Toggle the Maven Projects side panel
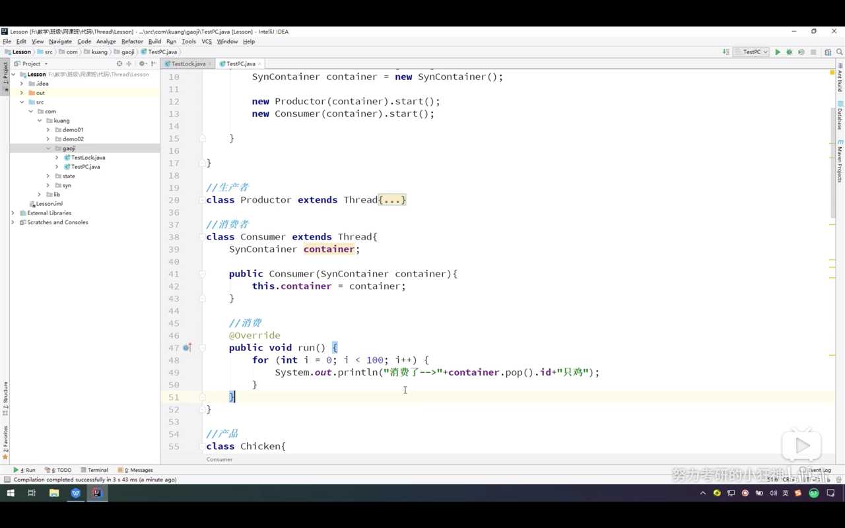This screenshot has height=528, width=845. point(840,161)
